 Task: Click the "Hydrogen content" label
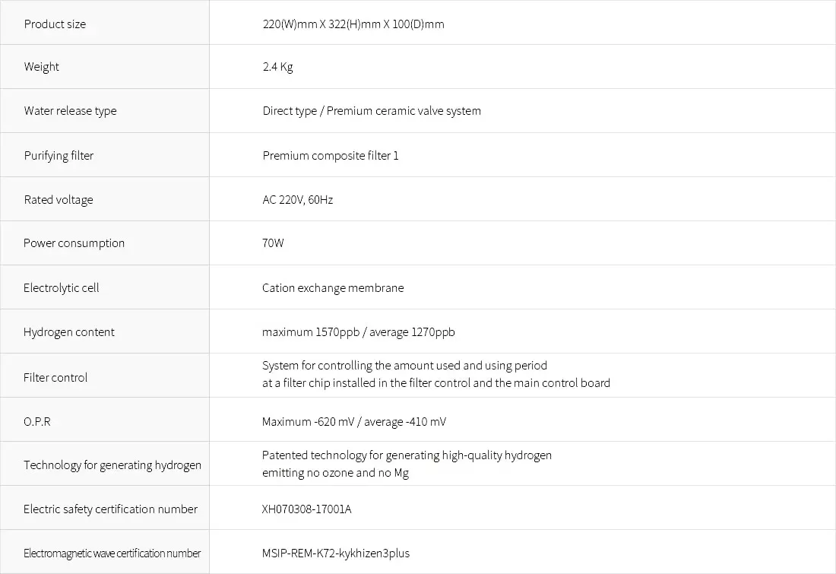click(69, 332)
